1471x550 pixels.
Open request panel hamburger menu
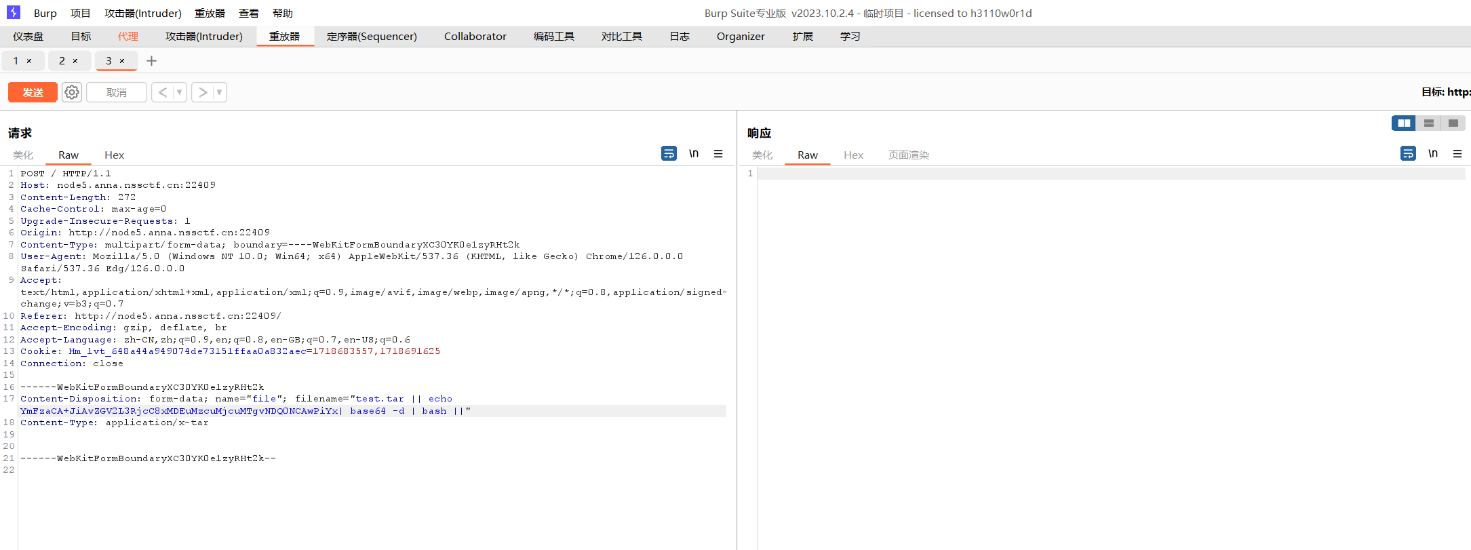[718, 154]
